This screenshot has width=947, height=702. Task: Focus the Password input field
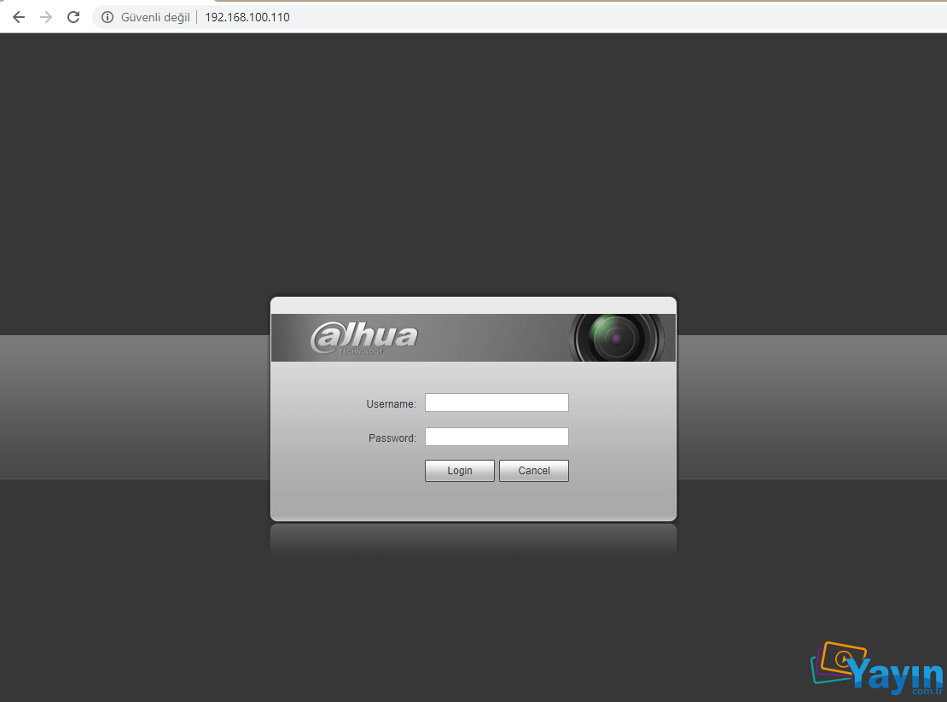pyautogui.click(x=497, y=437)
